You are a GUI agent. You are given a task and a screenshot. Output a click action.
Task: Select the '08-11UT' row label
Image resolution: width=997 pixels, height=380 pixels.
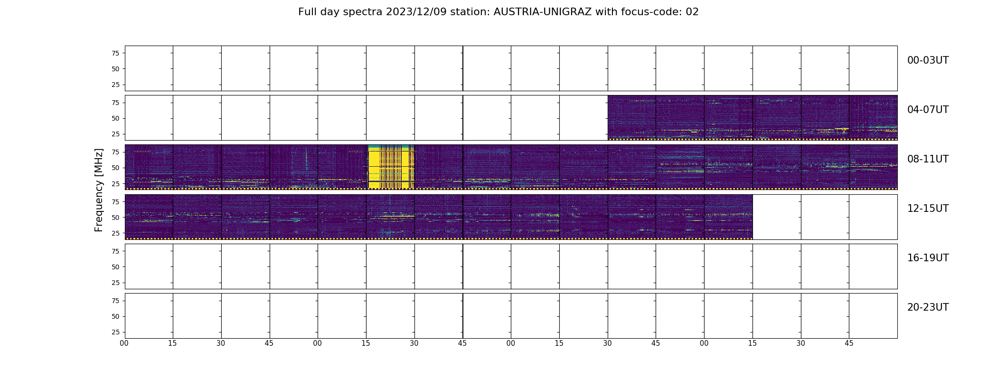[928, 159]
